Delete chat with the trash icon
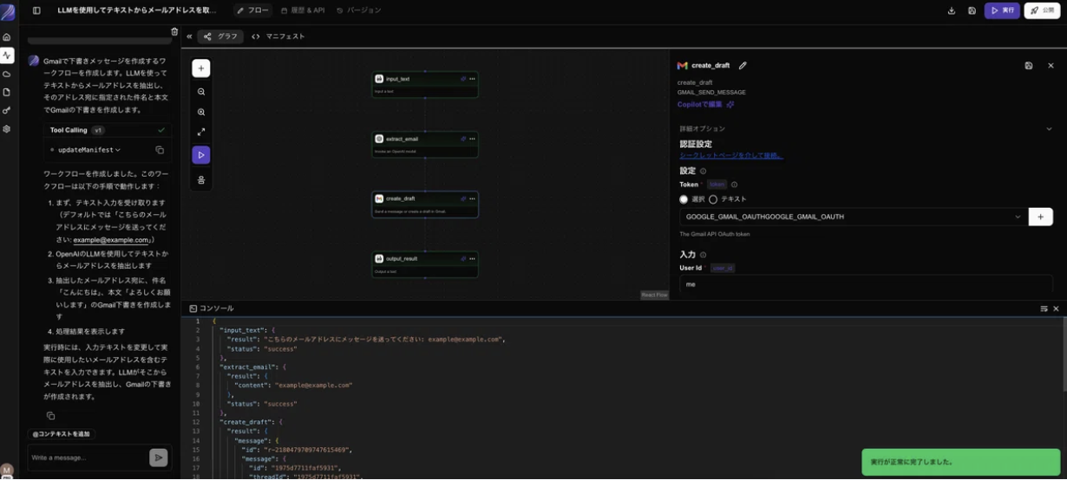The image size is (1067, 480). tap(174, 32)
